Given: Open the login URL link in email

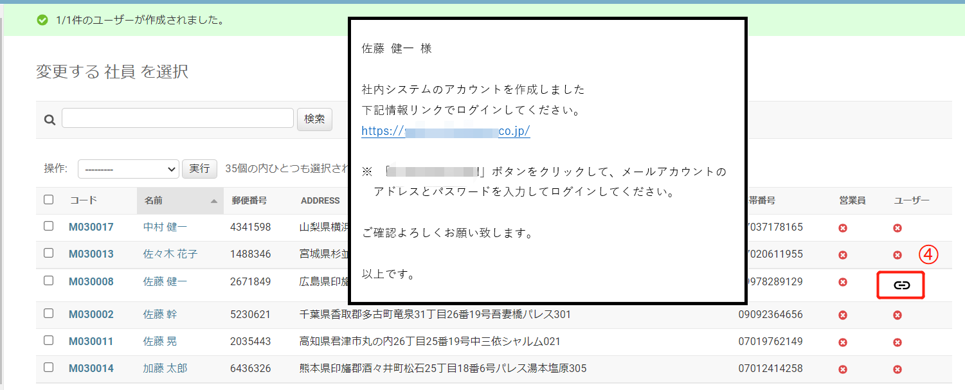Looking at the screenshot, I should pos(445,131).
